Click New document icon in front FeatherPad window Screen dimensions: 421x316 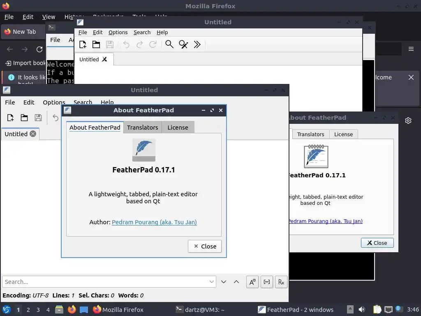[x=10, y=118]
